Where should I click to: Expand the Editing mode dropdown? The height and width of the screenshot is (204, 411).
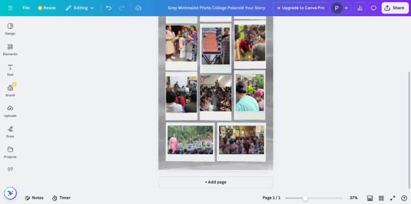coord(80,8)
